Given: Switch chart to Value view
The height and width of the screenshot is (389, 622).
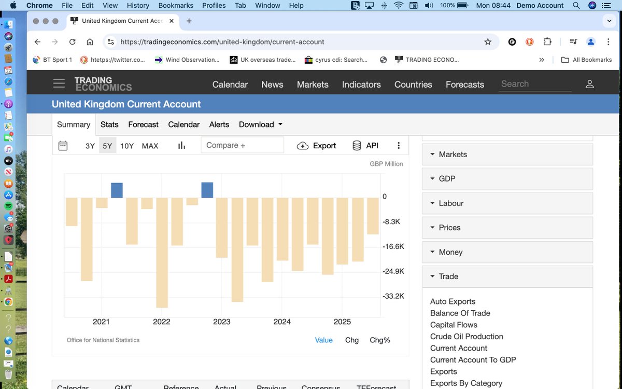Looking at the screenshot, I should [324, 340].
